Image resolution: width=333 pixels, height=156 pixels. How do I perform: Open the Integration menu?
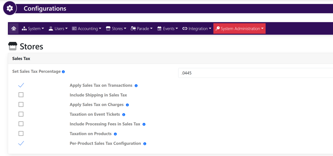pyautogui.click(x=197, y=29)
